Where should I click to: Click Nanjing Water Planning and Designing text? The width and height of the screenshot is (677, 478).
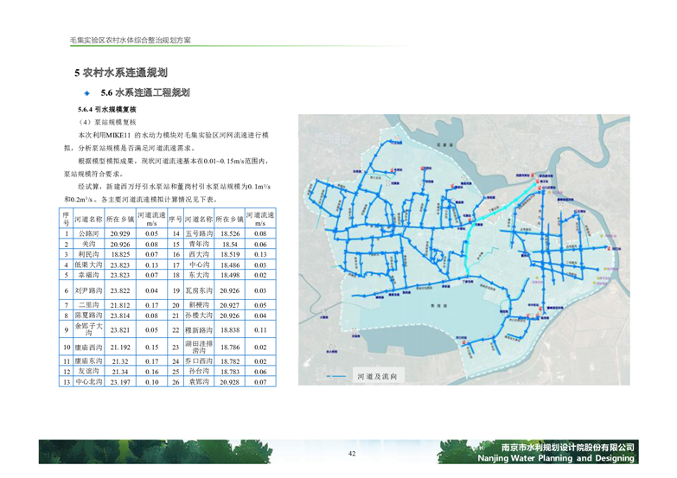tap(556, 458)
